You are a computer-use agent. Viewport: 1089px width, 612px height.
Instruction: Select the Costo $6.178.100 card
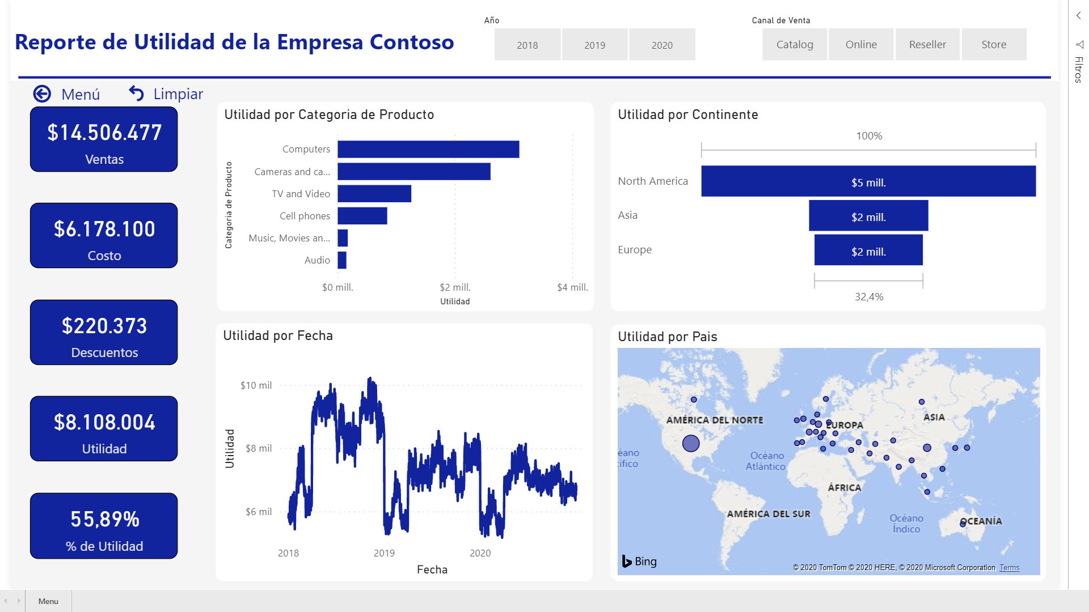(x=104, y=236)
